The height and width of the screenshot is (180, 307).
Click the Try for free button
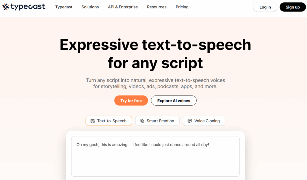point(131,101)
